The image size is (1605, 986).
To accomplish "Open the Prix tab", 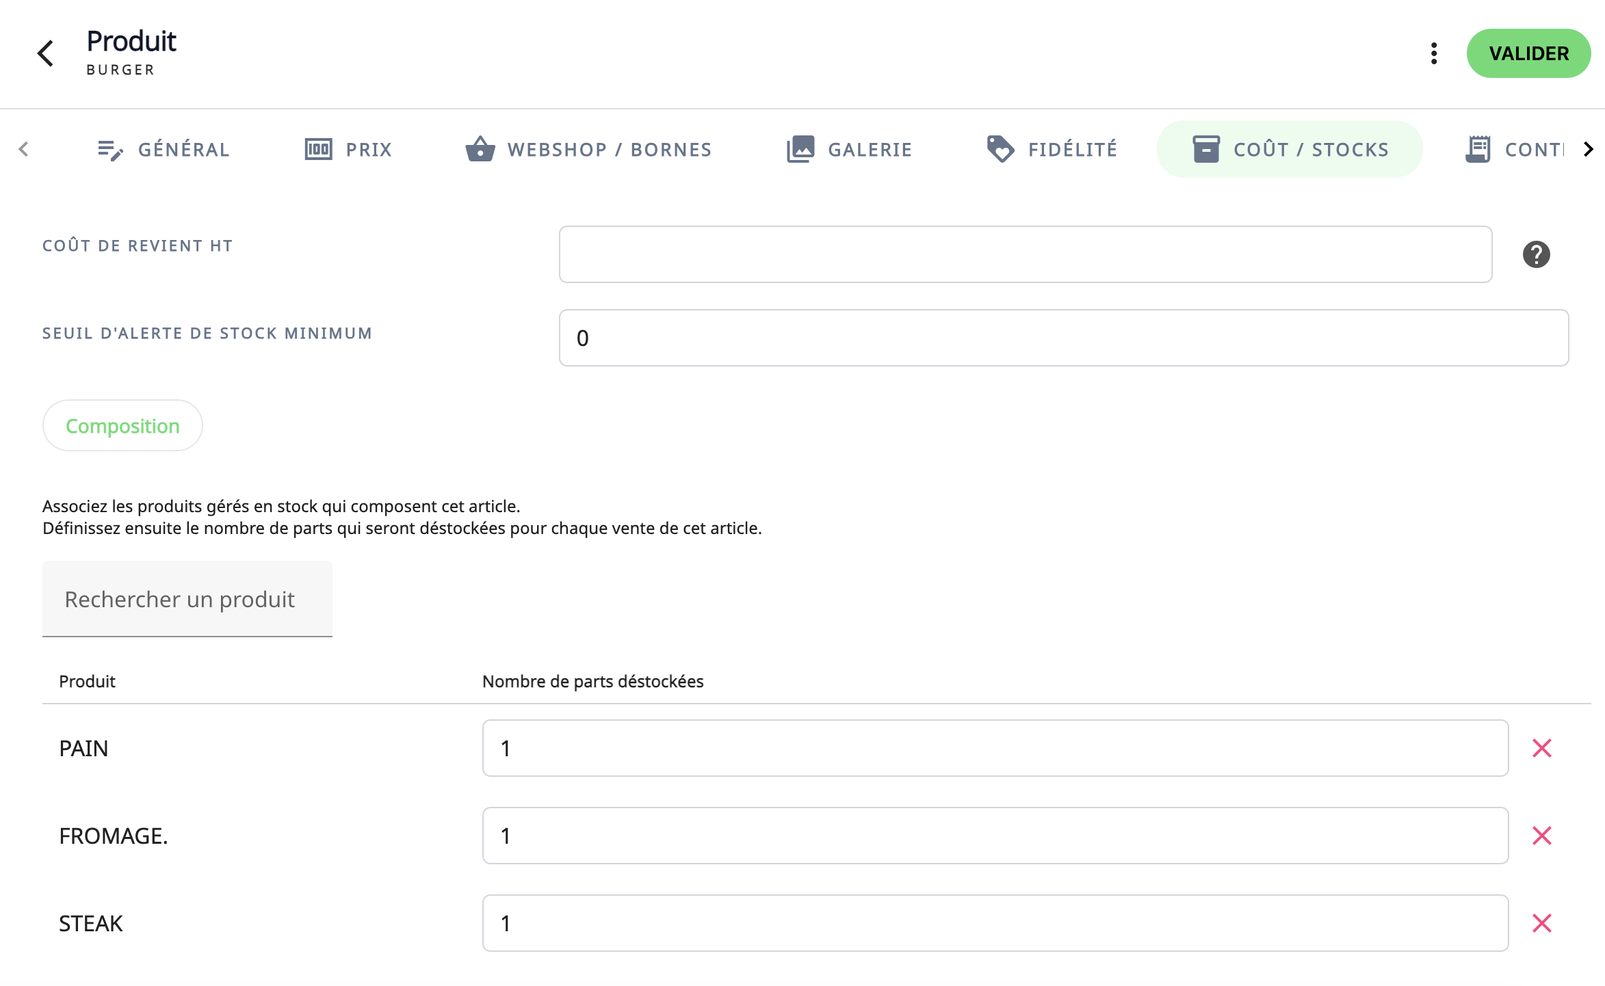I will tap(348, 149).
